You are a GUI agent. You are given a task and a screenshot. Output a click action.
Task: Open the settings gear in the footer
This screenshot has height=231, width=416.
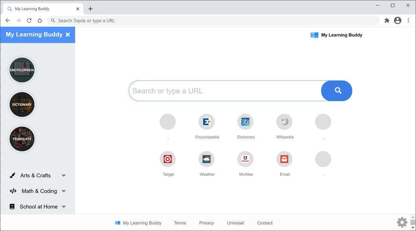coord(402,222)
